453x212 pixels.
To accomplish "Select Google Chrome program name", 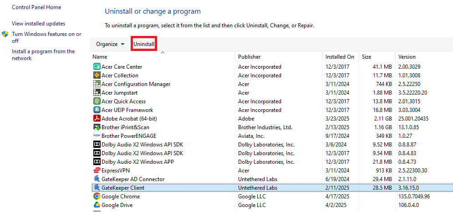I will coord(121,197).
